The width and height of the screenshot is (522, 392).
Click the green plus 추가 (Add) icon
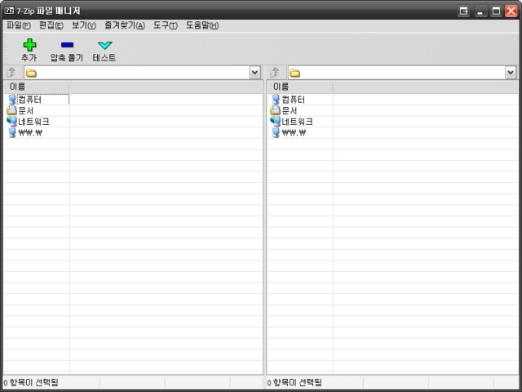29,45
